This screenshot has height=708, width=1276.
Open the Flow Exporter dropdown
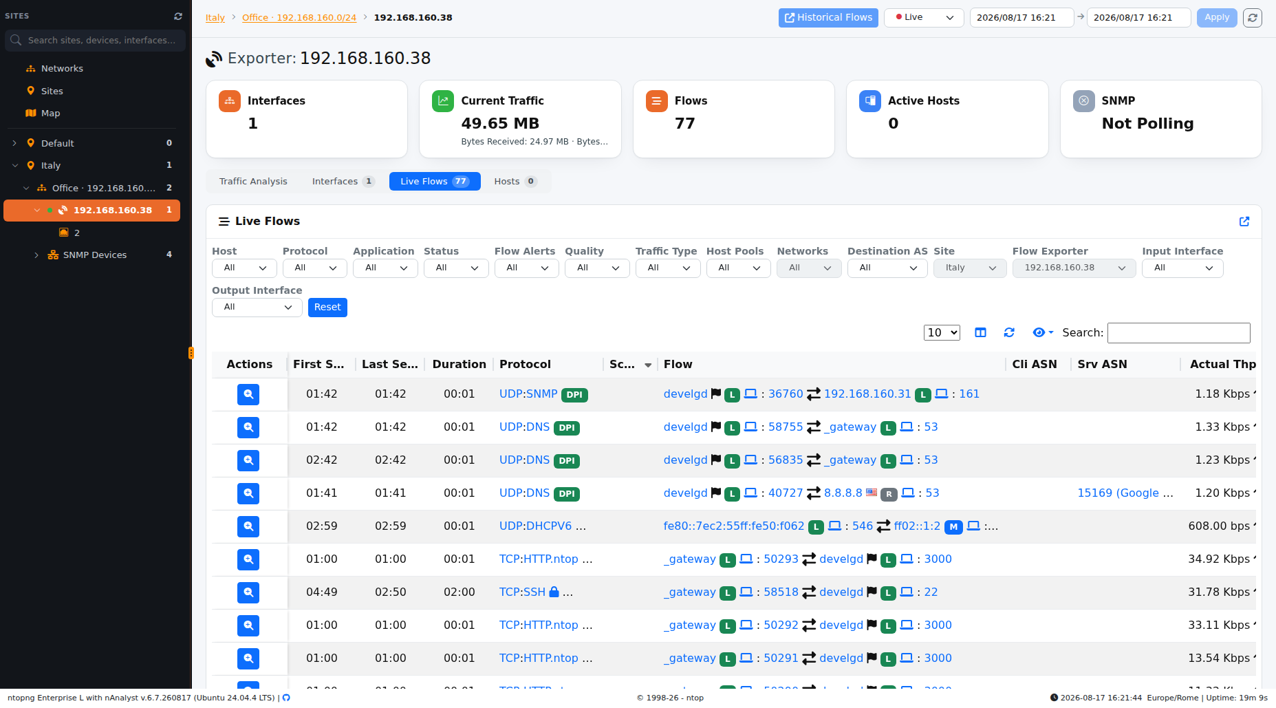coord(1074,268)
